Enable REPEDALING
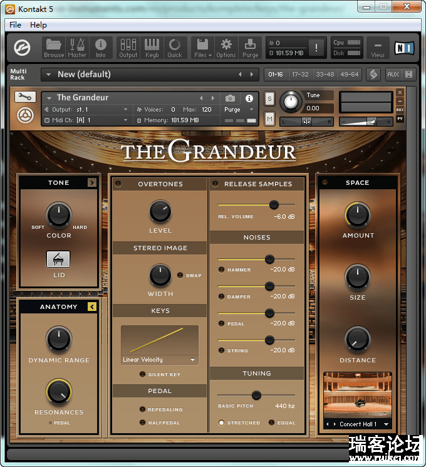Screen dimensions: 426x467 tap(143, 409)
